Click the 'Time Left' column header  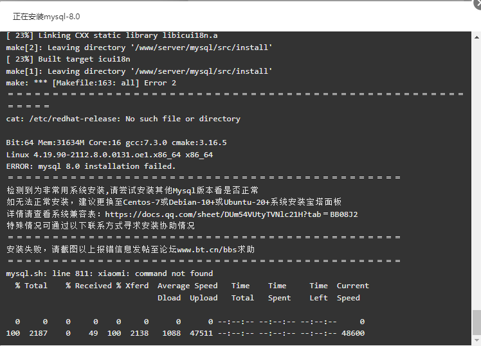pyautogui.click(x=318, y=292)
